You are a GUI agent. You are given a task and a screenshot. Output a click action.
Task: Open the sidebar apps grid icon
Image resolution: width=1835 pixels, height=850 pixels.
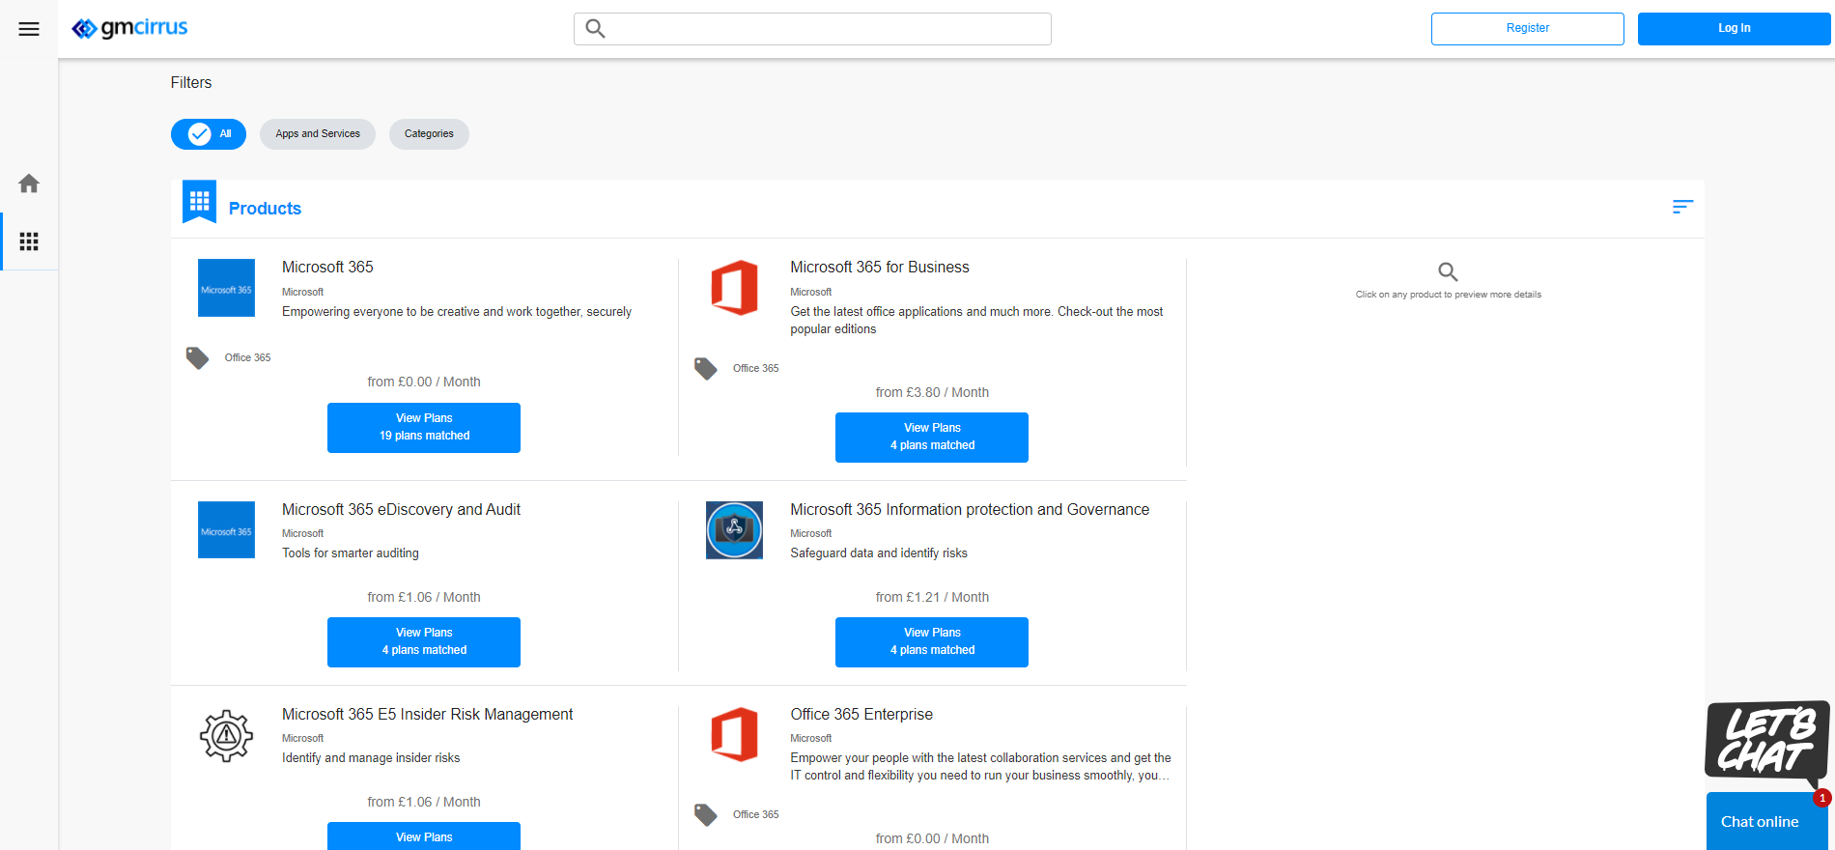pyautogui.click(x=29, y=241)
